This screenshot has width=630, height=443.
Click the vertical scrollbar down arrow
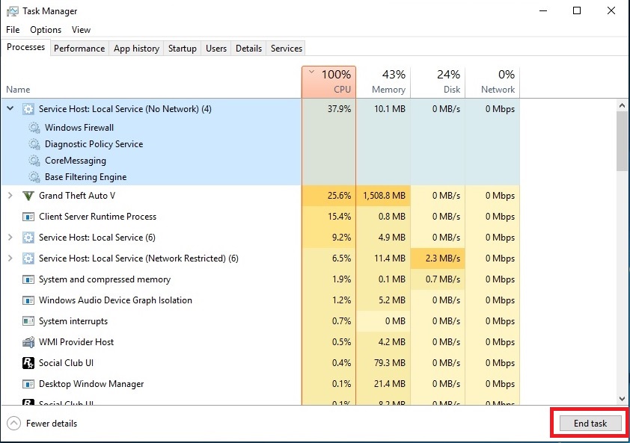[x=622, y=400]
